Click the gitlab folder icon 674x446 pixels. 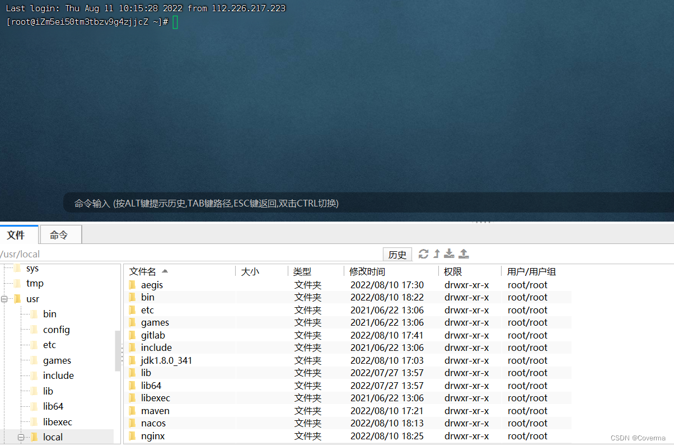click(132, 335)
